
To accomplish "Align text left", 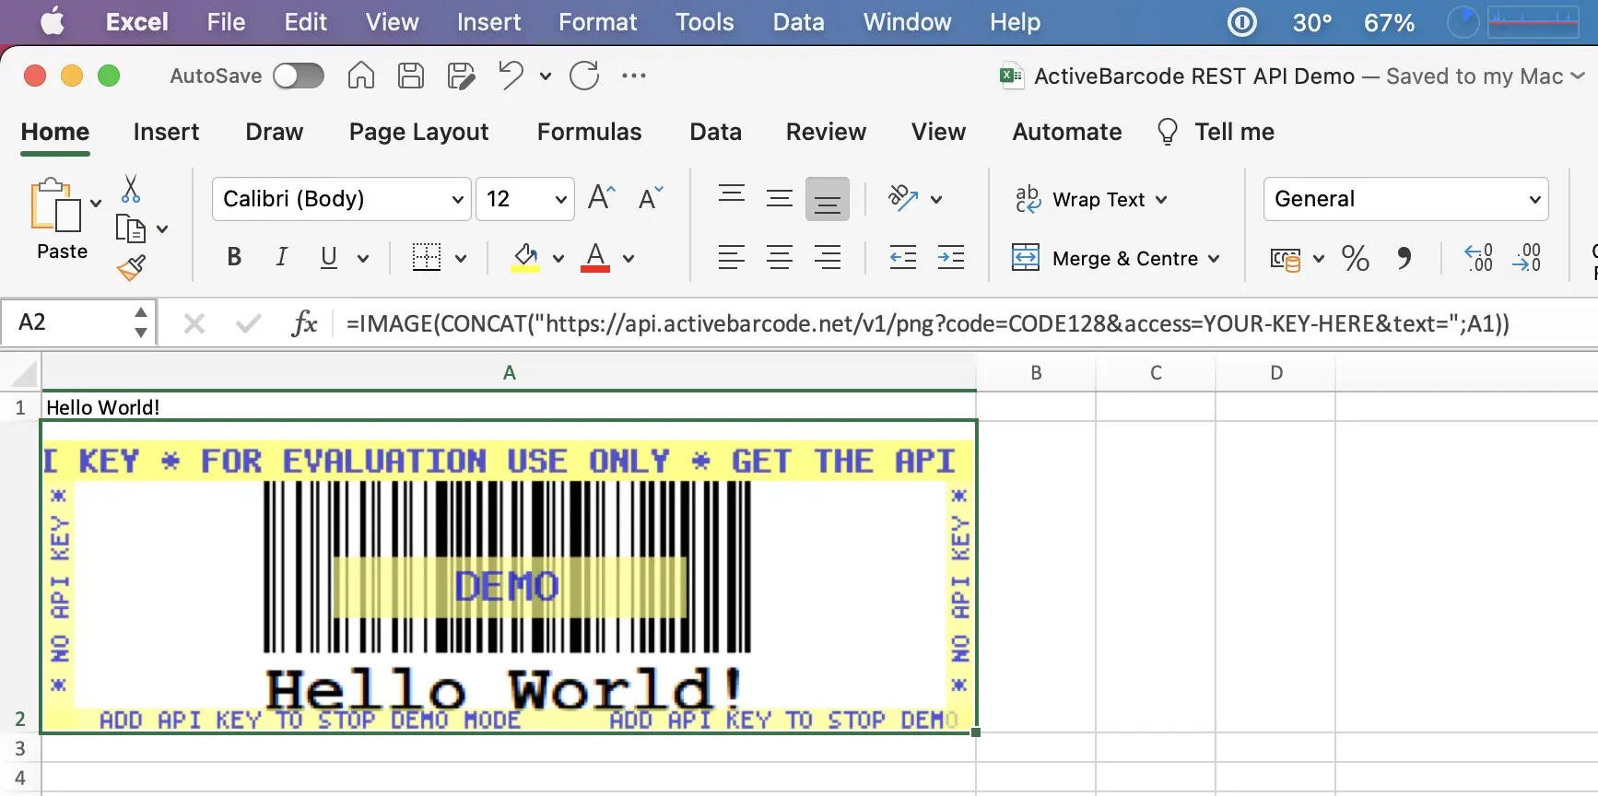I will [x=732, y=258].
